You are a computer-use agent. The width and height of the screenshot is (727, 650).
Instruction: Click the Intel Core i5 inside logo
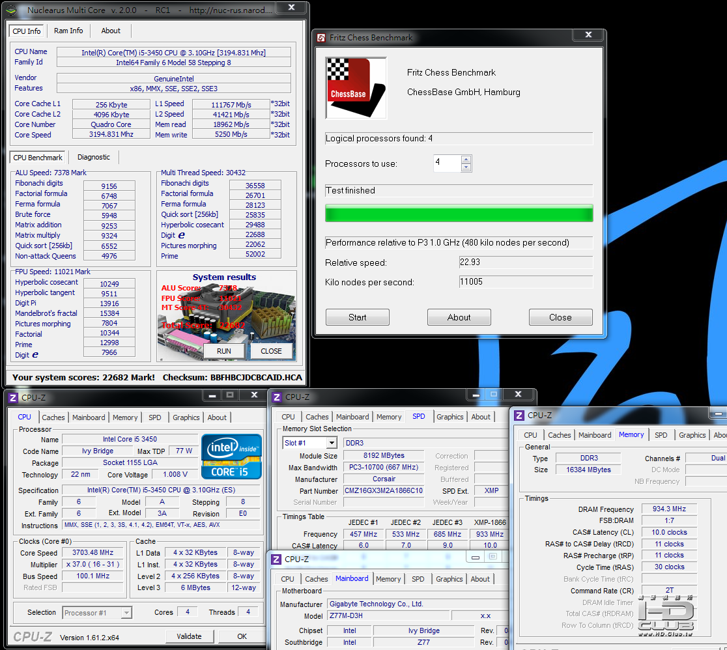(231, 457)
